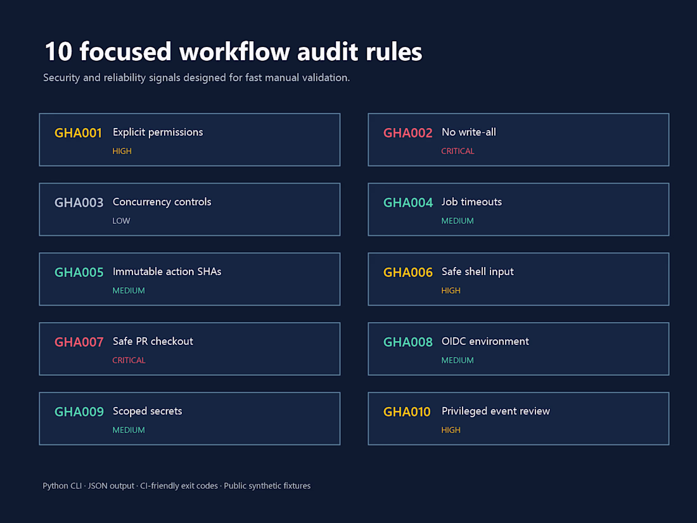Click the GHA001 rule ID
The height and width of the screenshot is (523, 697).
pyautogui.click(x=78, y=133)
